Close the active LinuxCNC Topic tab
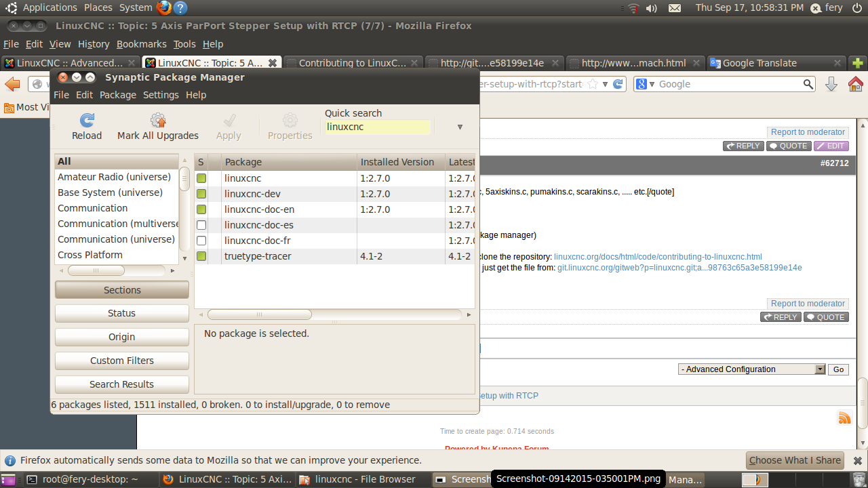868x488 pixels. (x=273, y=62)
